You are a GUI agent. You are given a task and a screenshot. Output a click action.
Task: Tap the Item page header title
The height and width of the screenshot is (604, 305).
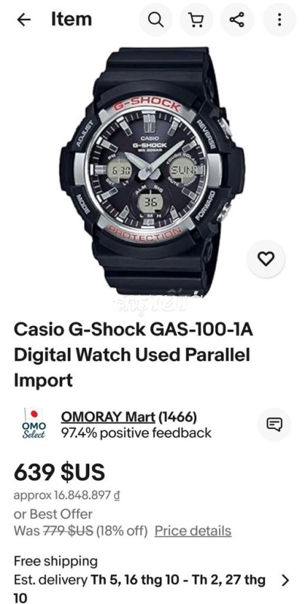tap(71, 20)
